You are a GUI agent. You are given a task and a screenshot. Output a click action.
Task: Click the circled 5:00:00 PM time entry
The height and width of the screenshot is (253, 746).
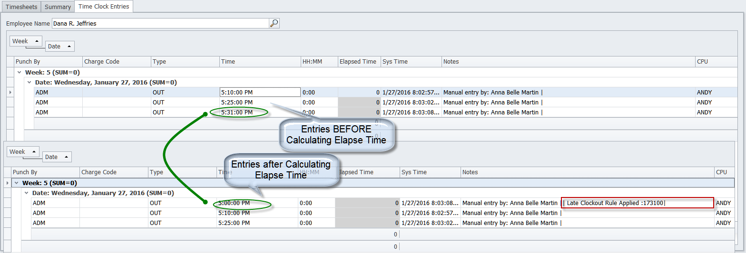point(242,204)
